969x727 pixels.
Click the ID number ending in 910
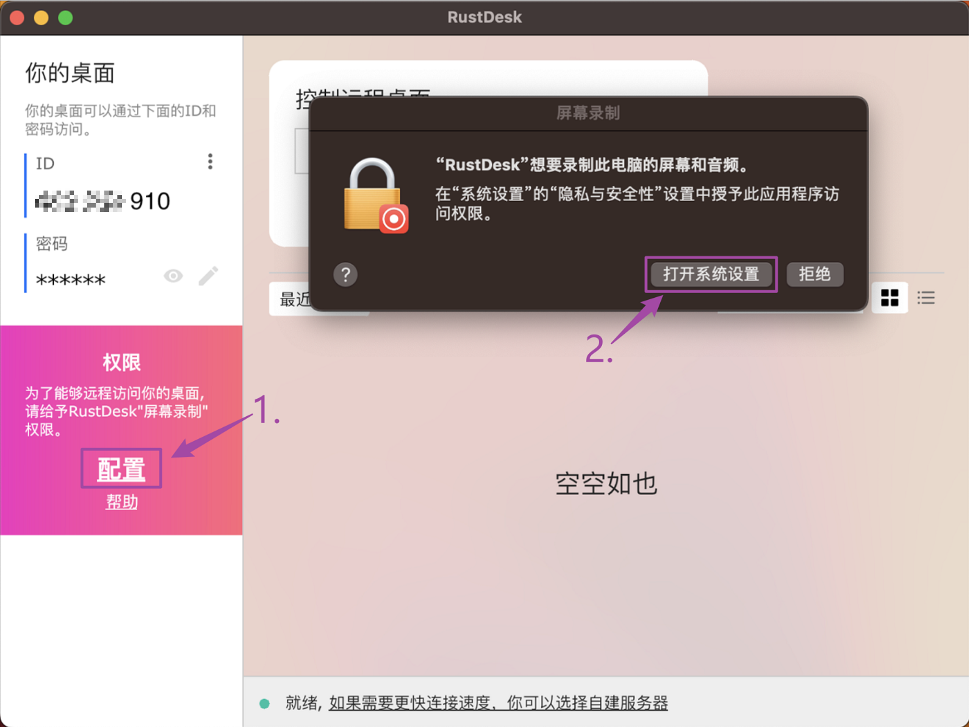[x=103, y=202]
